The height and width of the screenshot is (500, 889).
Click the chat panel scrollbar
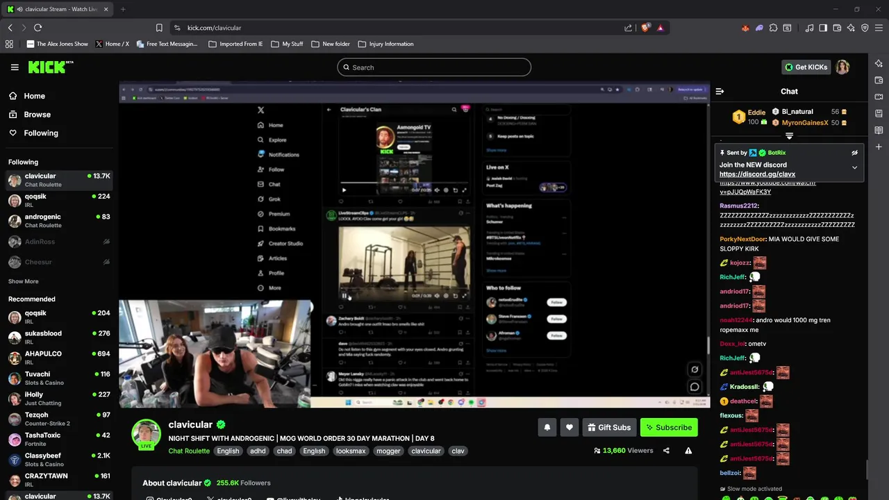(865, 470)
